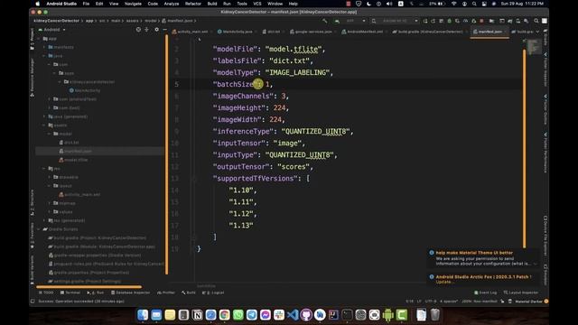Click the code minimap thumbnail
The width and height of the screenshot is (578, 325).
pyautogui.click(x=534, y=47)
